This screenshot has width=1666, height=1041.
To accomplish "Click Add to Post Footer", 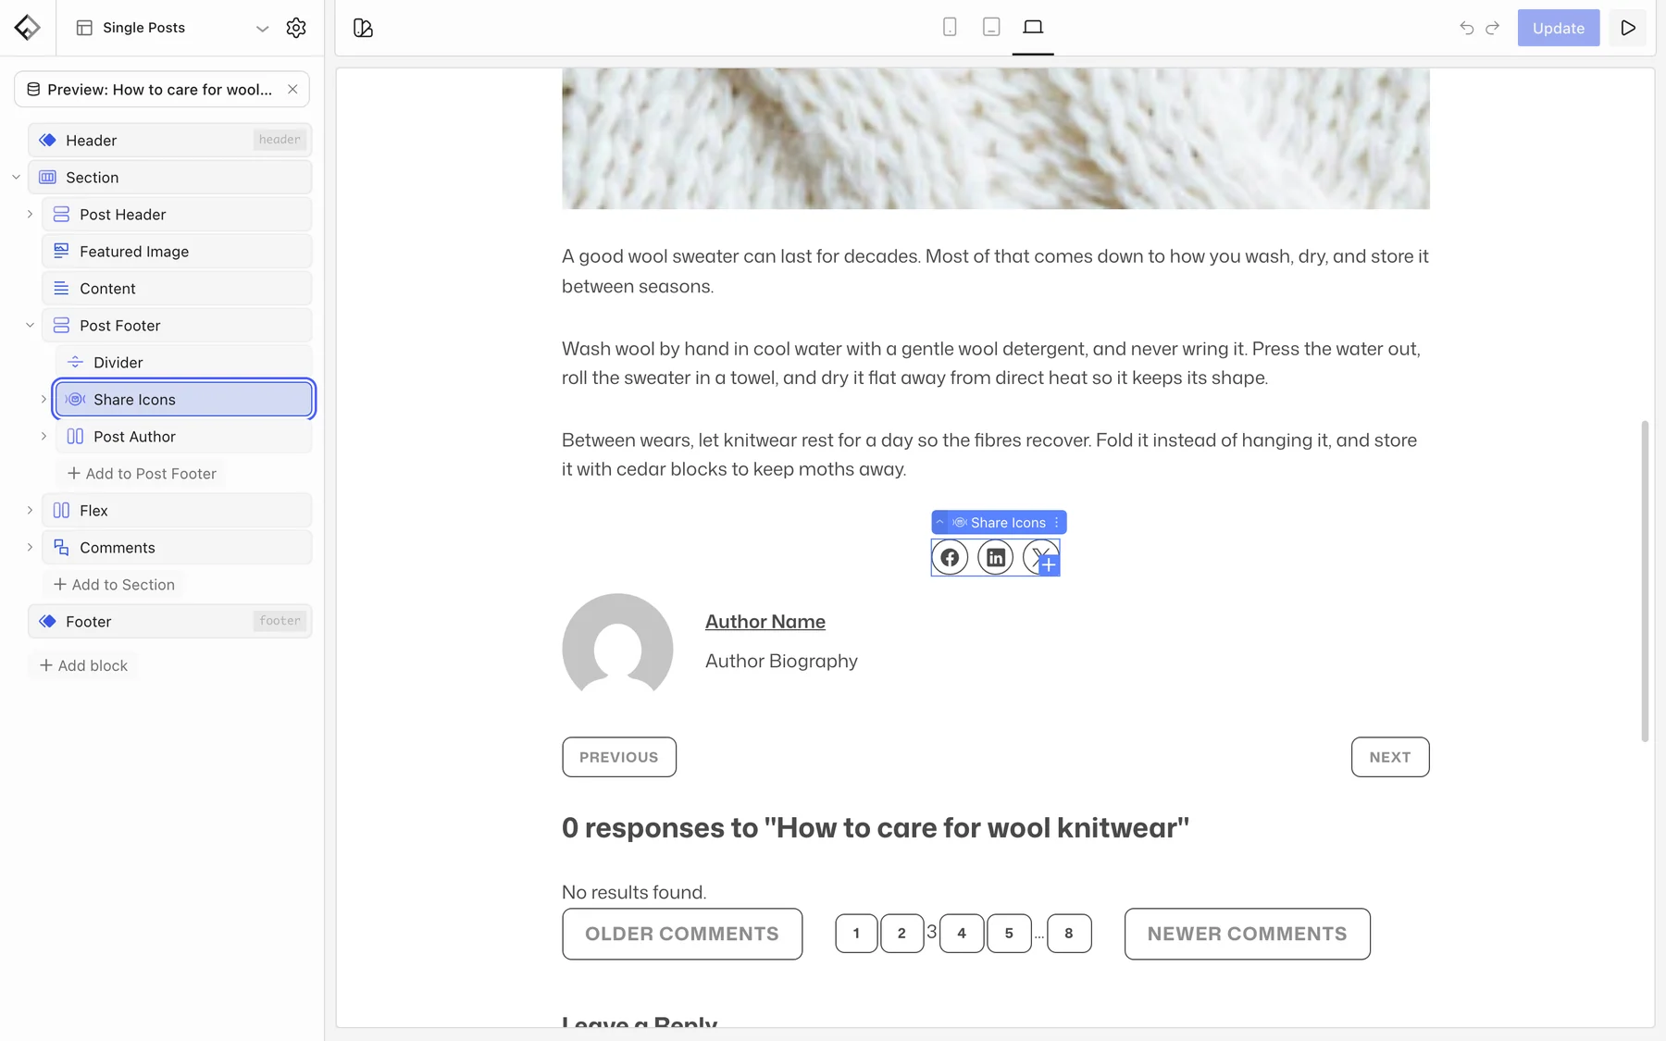I will pos(142,473).
